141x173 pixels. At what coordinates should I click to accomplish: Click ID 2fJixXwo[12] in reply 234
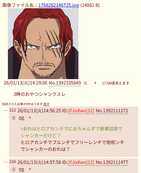click(81, 162)
